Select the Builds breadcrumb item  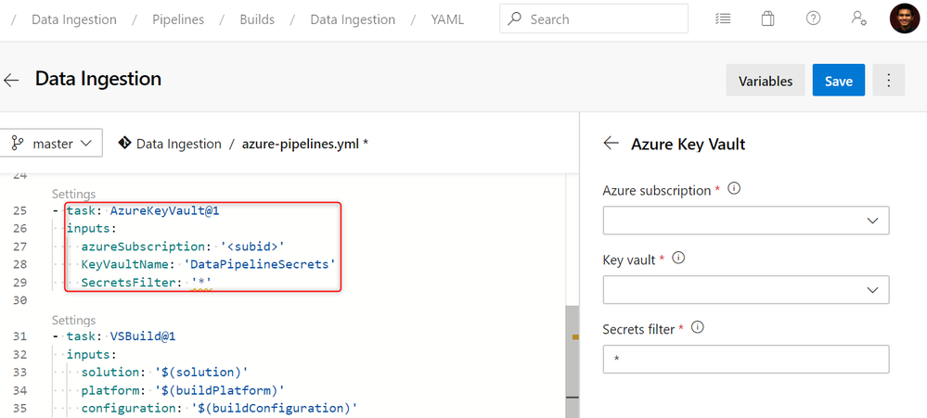pos(257,19)
